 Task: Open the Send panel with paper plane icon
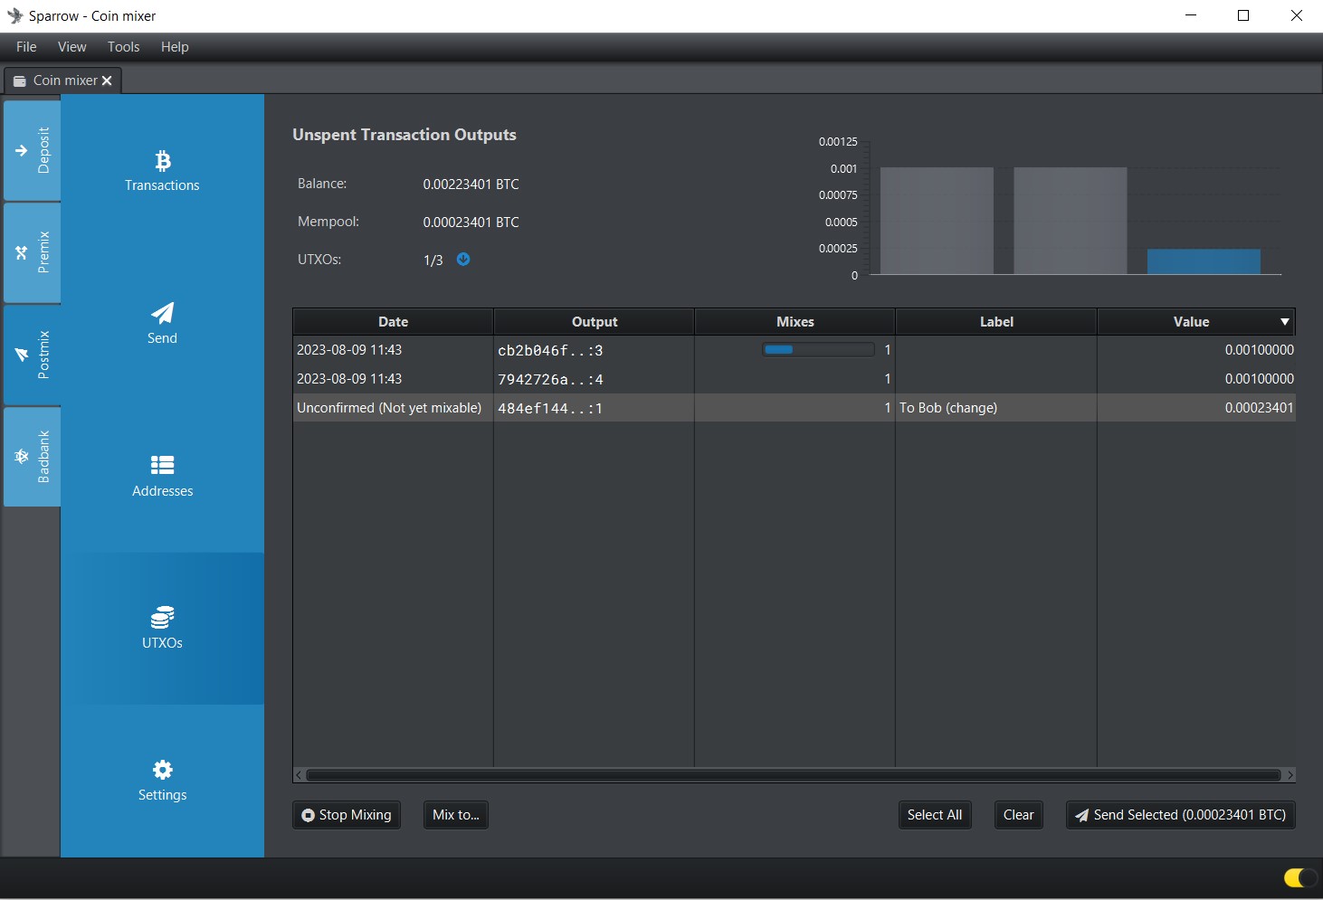point(163,313)
